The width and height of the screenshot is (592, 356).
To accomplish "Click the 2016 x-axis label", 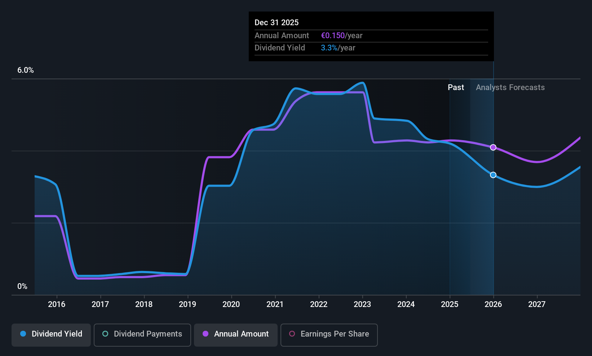I will (57, 304).
